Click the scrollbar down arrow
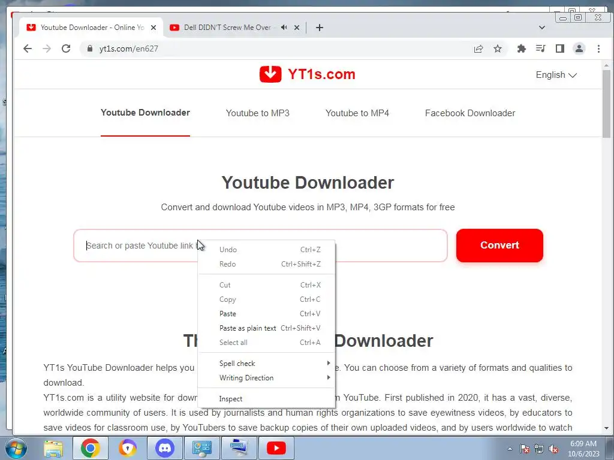 point(606,428)
